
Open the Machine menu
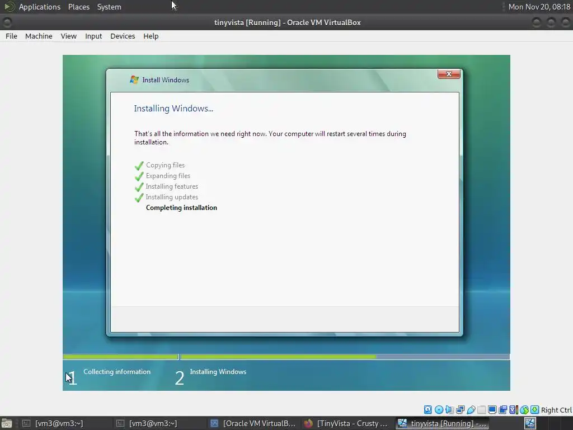pyautogui.click(x=39, y=36)
